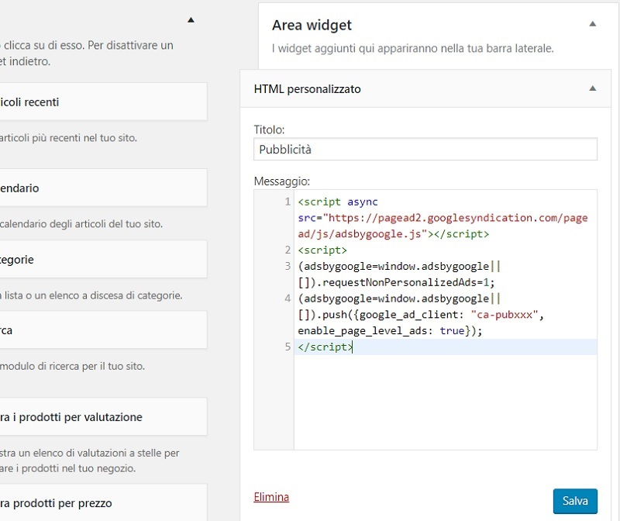Select the Cerca widget
Viewport: 620px width, 521px height.
click(x=103, y=330)
